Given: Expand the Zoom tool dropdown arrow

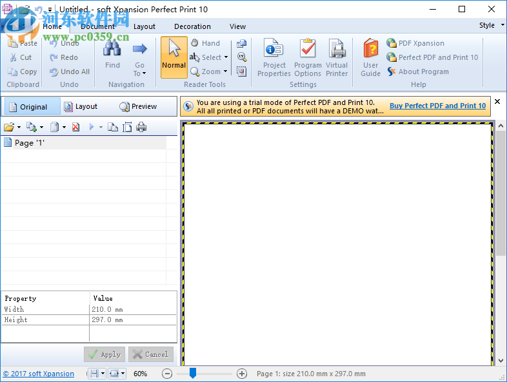Looking at the screenshot, I should 225,72.
